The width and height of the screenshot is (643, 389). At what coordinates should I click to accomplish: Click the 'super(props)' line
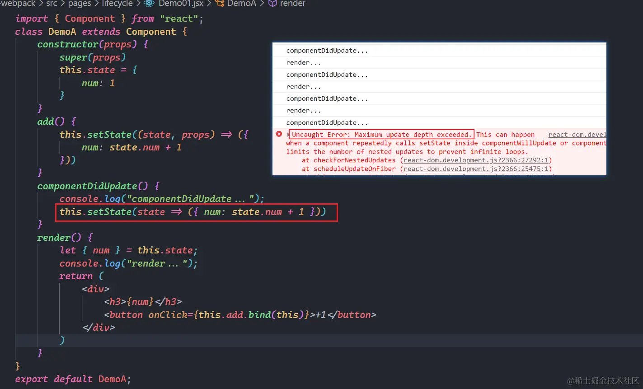point(93,57)
